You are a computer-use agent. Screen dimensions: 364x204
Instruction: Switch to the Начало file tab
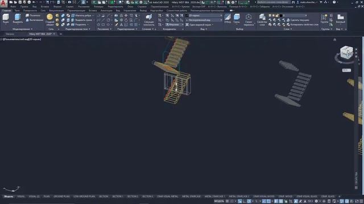click(10, 34)
